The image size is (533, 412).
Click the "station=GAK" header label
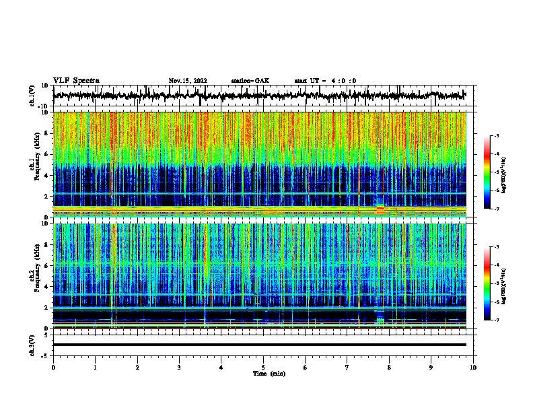(x=250, y=81)
